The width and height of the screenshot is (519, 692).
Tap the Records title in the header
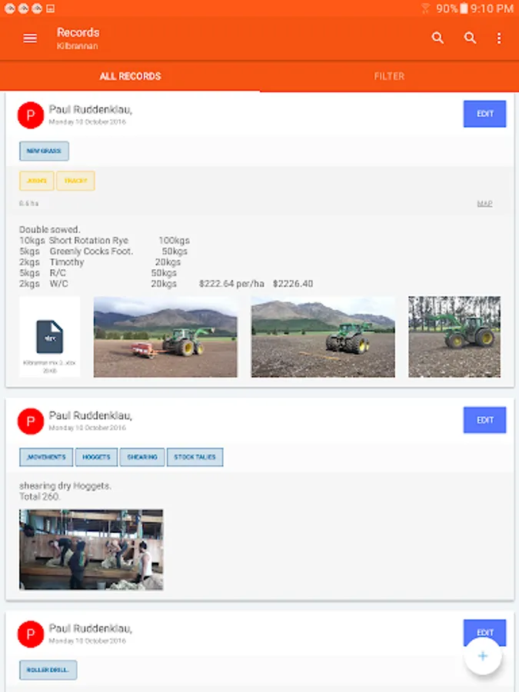78,32
